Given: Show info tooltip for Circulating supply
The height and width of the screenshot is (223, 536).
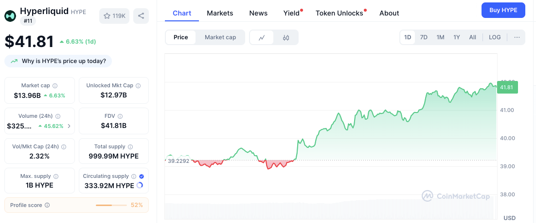Looking at the screenshot, I should click(x=134, y=176).
